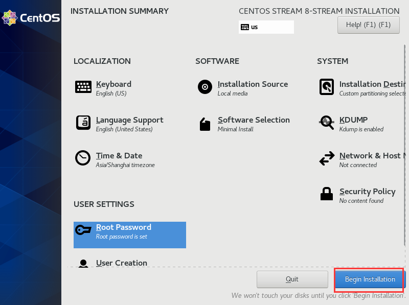Click the package icon for Software Selection
The height and width of the screenshot is (305, 409).
tap(205, 124)
